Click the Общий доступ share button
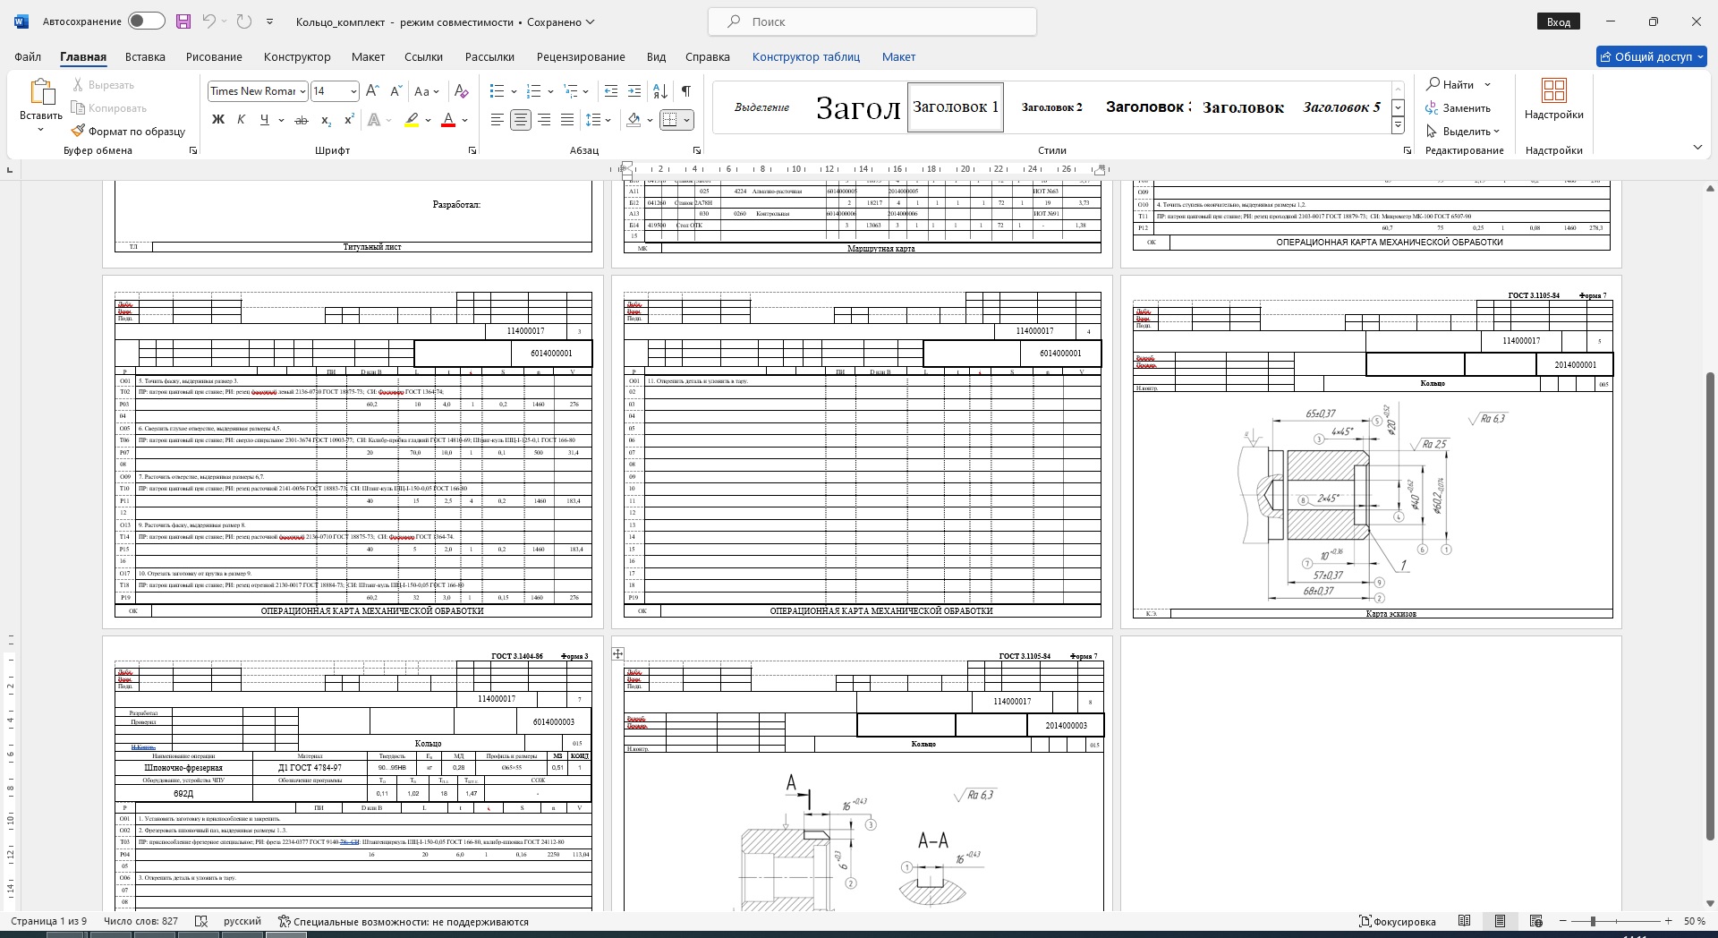This screenshot has height=938, width=1718. [x=1652, y=56]
